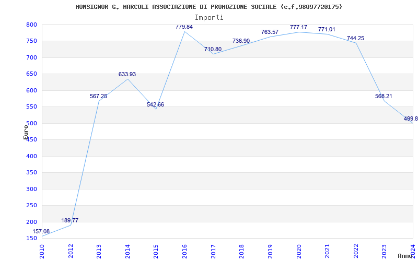Screen dimensions: 418x261
Task: Select the 2016 year tick label
Action: (x=184, y=251)
